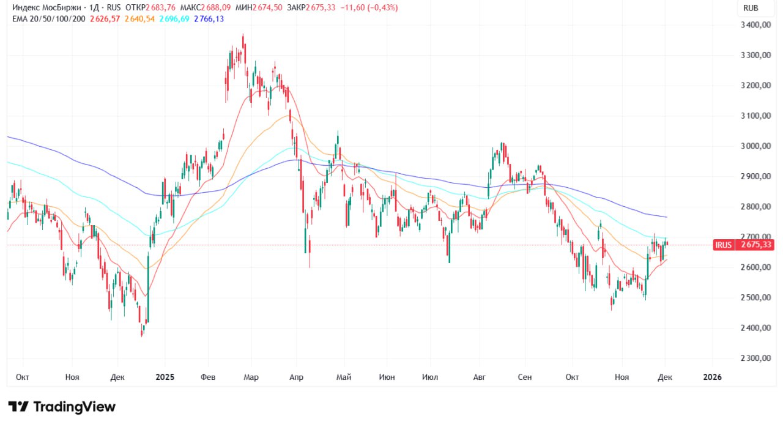Click the EMA 20/50/100/200 indicator legend
Image resolution: width=783 pixels, height=427 pixels.
[x=48, y=19]
